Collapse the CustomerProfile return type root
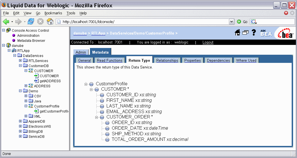 [x=86, y=84]
